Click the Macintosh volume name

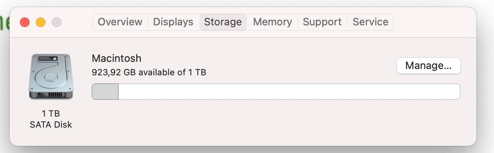[116, 58]
